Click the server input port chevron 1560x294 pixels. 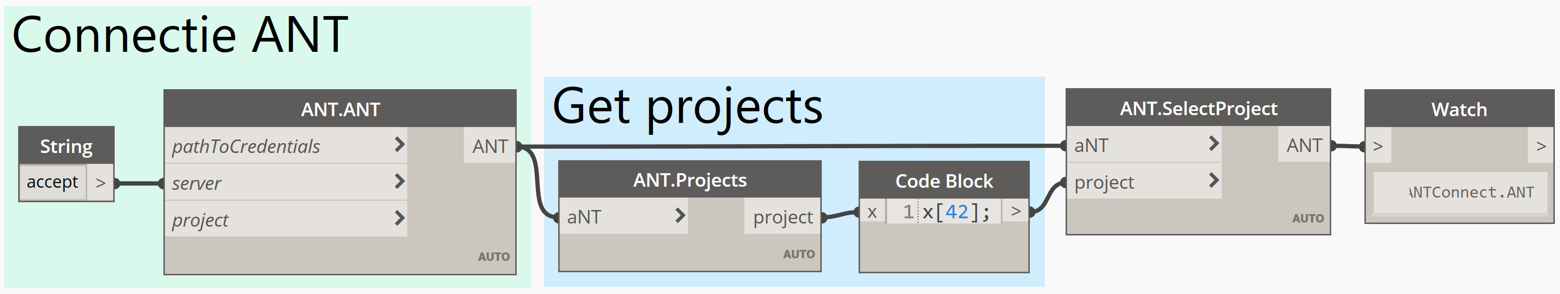tap(399, 181)
